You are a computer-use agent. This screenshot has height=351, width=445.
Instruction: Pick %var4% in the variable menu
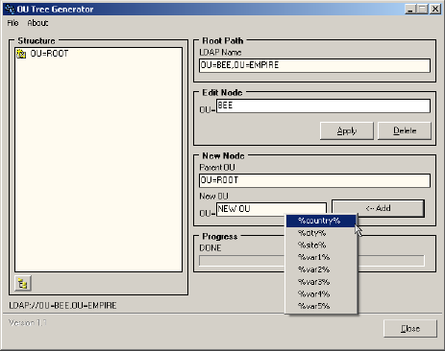coord(321,294)
